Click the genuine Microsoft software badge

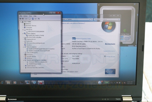(110, 71)
